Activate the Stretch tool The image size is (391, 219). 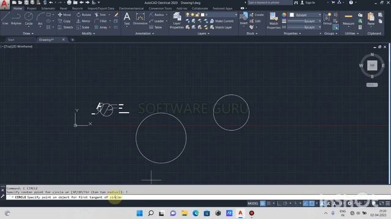click(x=65, y=27)
